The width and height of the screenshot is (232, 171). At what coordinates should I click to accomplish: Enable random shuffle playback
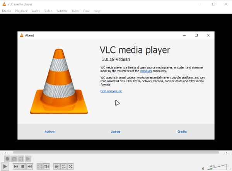70,167
